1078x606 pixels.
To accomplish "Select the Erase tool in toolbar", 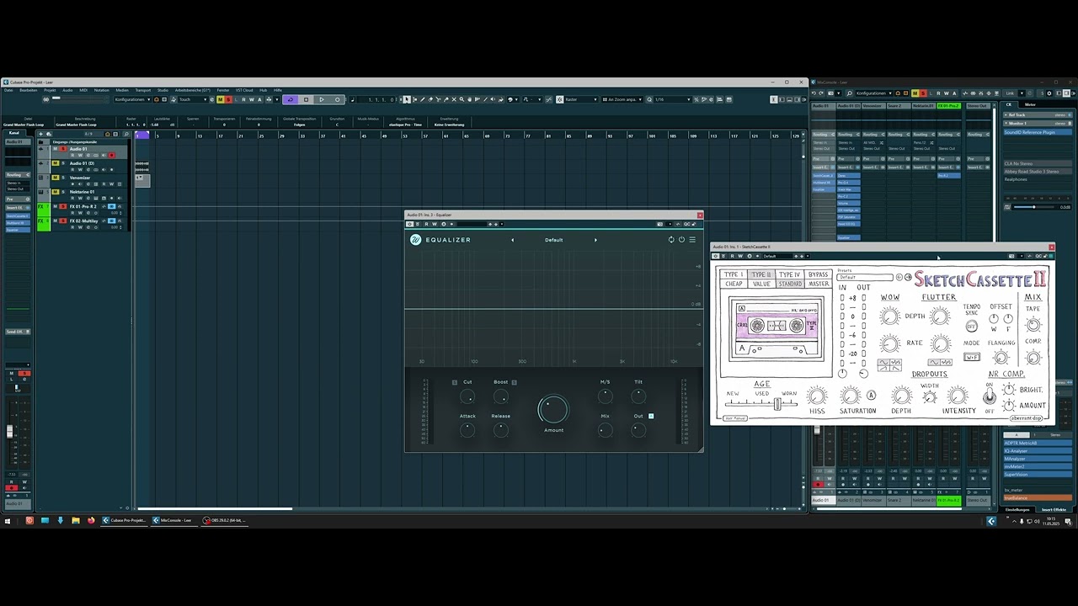I will [430, 99].
